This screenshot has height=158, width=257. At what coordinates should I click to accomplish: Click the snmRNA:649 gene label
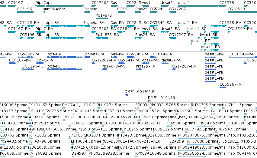click(55, 9)
